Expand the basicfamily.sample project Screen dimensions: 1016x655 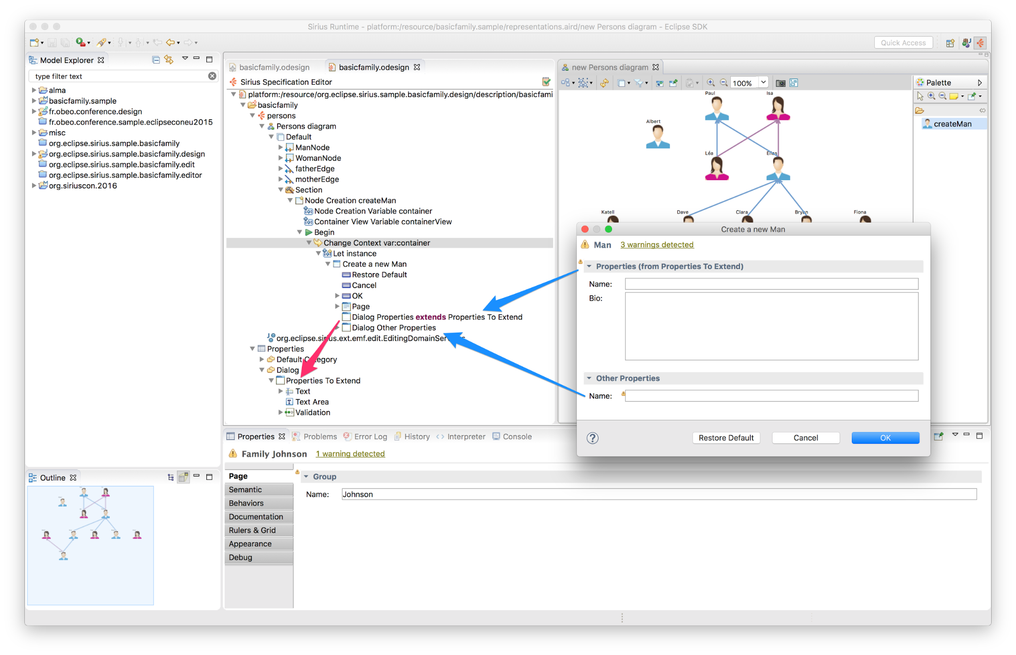point(34,101)
